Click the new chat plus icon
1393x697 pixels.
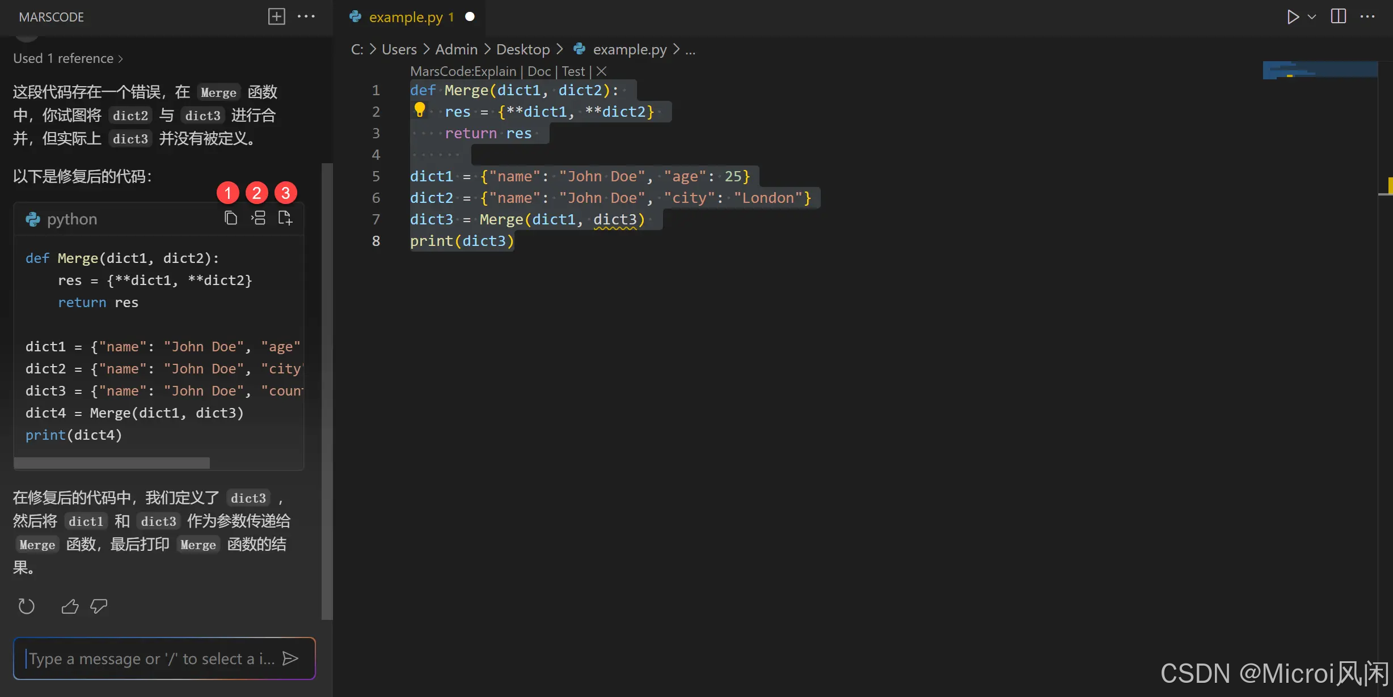(x=276, y=16)
